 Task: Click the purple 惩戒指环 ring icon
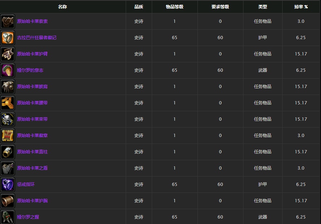click(x=8, y=184)
